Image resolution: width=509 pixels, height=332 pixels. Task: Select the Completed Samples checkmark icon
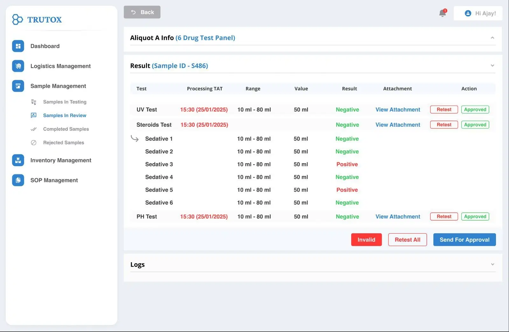(x=34, y=129)
